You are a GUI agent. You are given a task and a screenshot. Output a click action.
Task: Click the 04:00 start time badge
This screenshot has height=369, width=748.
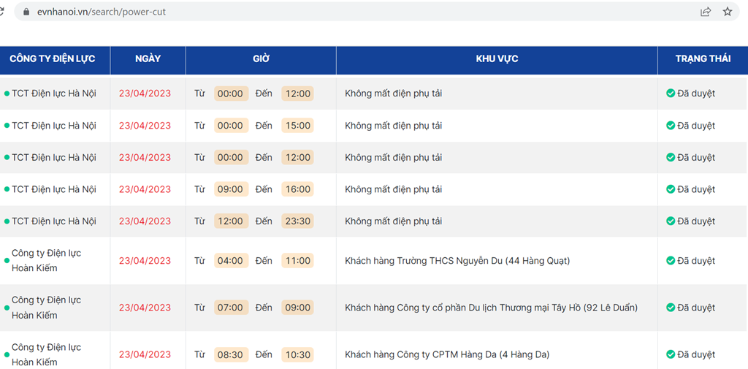[231, 261]
